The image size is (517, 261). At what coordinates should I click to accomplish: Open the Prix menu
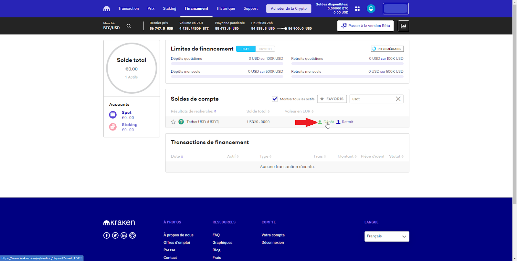(x=151, y=8)
